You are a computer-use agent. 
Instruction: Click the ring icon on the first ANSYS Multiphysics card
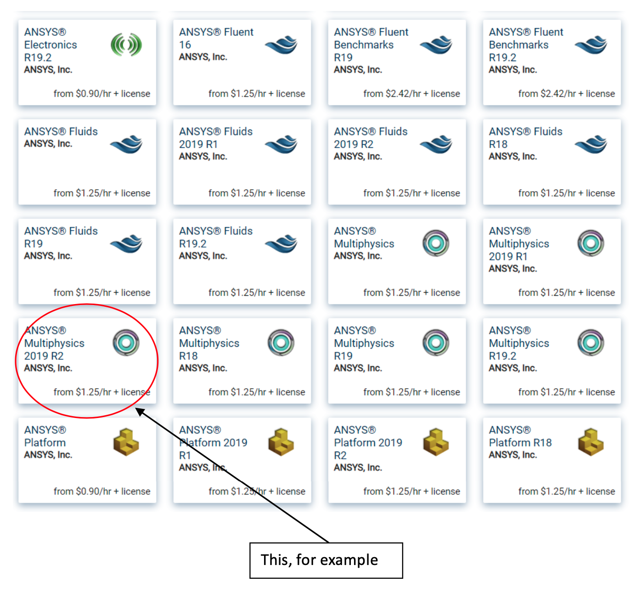click(436, 243)
